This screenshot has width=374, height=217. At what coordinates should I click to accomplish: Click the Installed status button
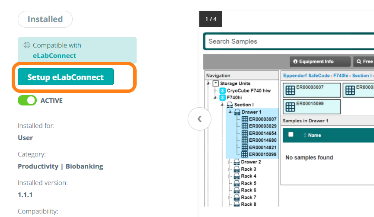pyautogui.click(x=45, y=19)
